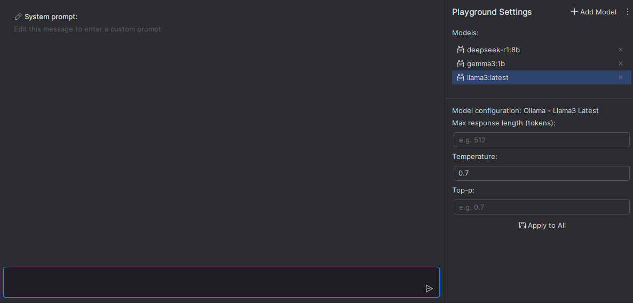Click the Ollama icon beside deepseek-r1:8b
This screenshot has width=633, height=303.
(461, 50)
